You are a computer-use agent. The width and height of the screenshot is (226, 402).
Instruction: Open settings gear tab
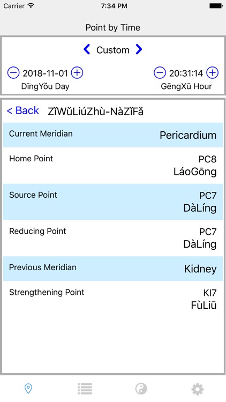[198, 389]
